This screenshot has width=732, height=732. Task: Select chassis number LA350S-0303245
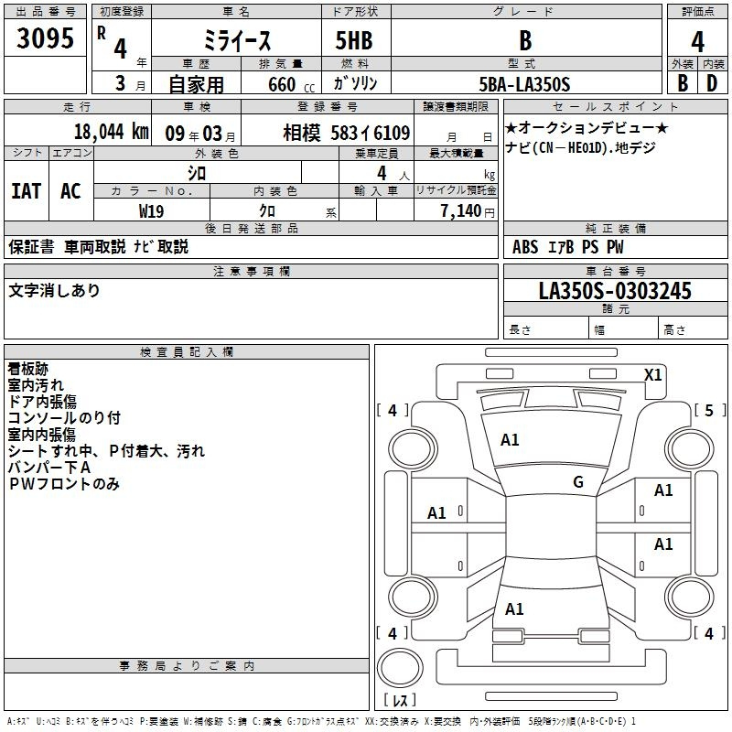[615, 291]
